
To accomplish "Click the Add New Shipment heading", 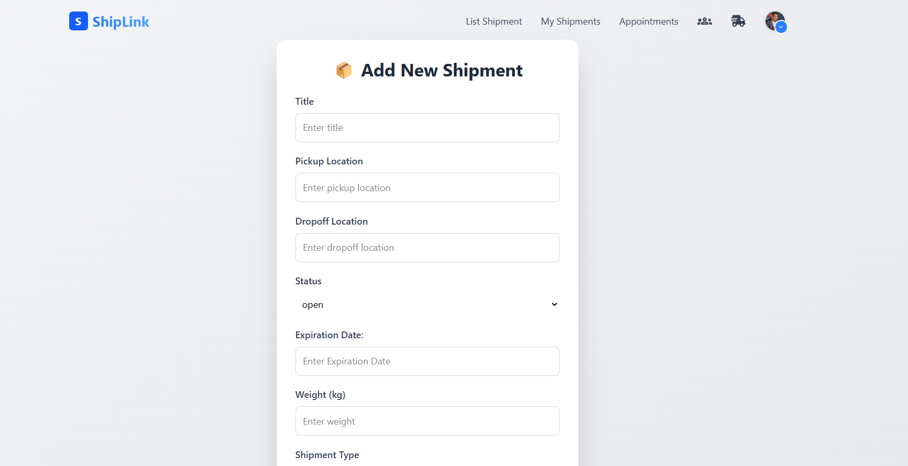I will tap(442, 70).
